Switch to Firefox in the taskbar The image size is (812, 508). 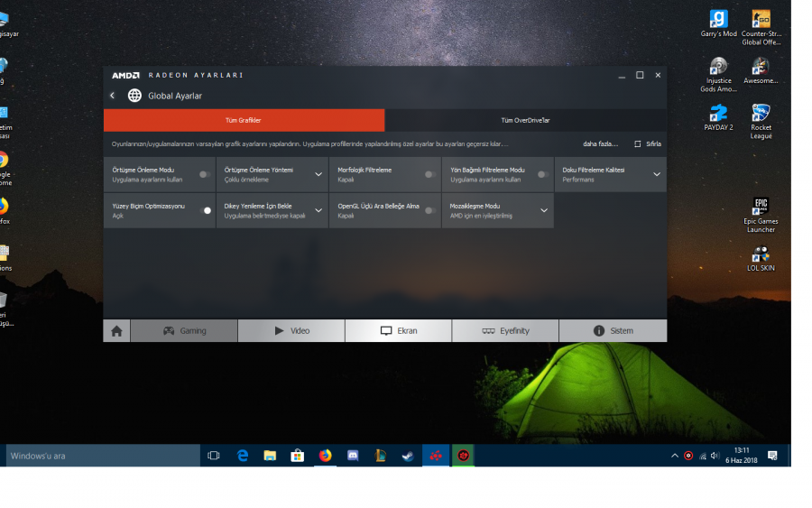click(325, 456)
